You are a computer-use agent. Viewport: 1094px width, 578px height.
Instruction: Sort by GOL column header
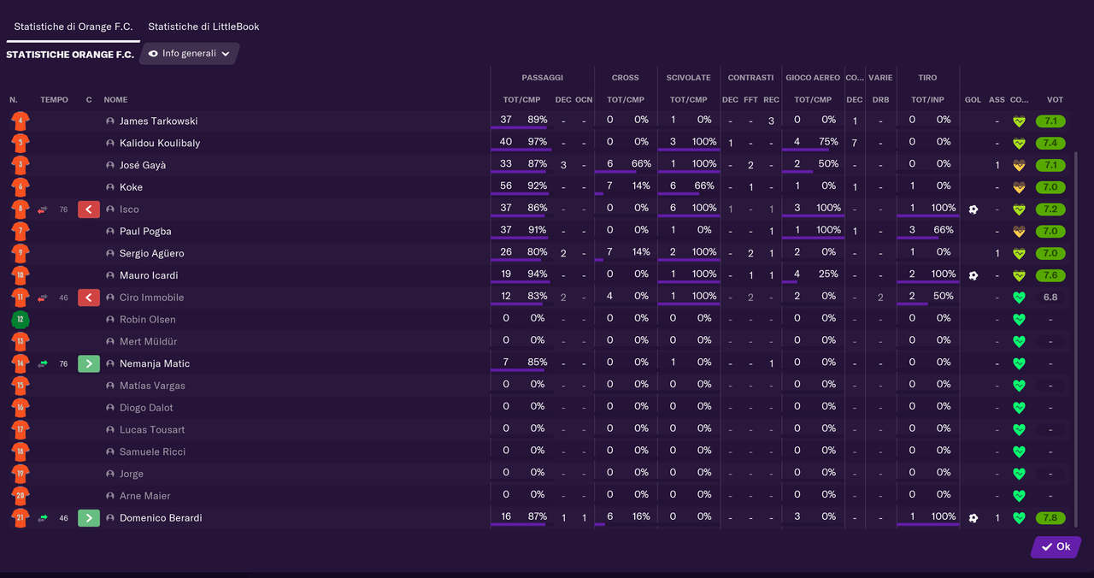(x=973, y=100)
